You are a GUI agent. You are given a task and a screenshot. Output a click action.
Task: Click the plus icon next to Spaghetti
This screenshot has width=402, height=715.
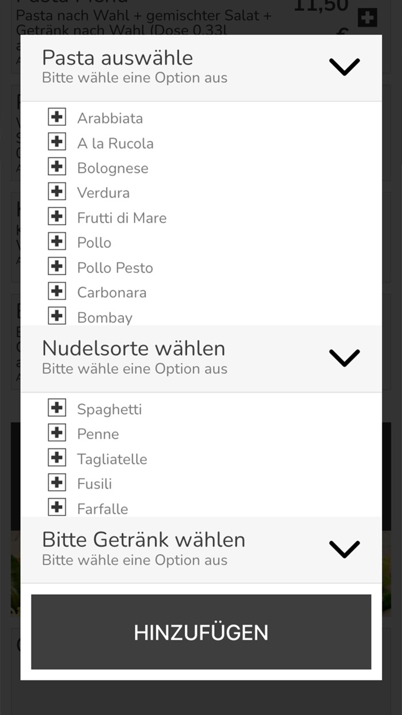(x=57, y=408)
